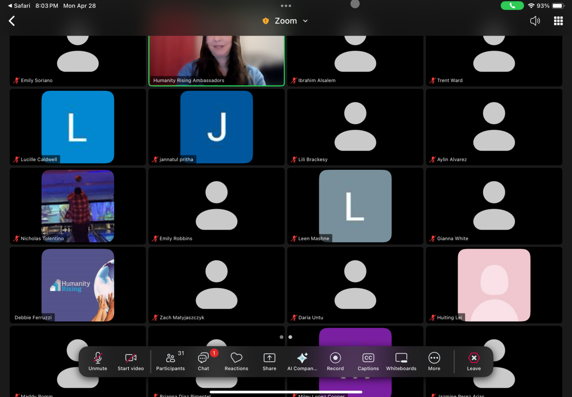
Task: Open the Participants list
Action: (x=170, y=361)
